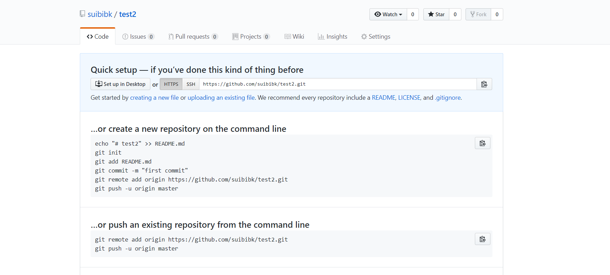
Task: Copy the HTTPS clone URL to clipboard
Action: point(484,84)
